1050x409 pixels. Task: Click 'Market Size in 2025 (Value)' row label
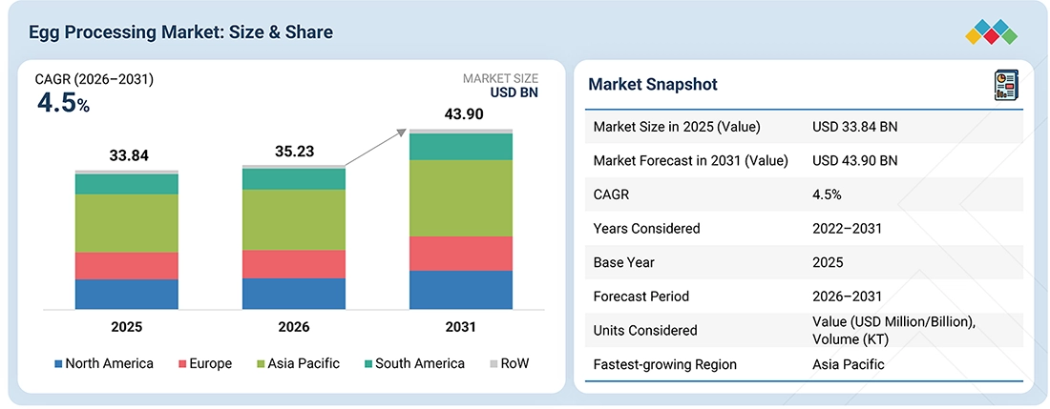click(677, 126)
